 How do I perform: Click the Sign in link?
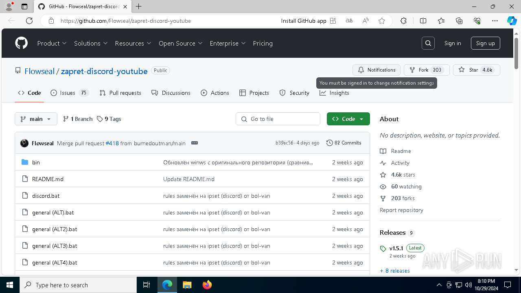(x=453, y=43)
